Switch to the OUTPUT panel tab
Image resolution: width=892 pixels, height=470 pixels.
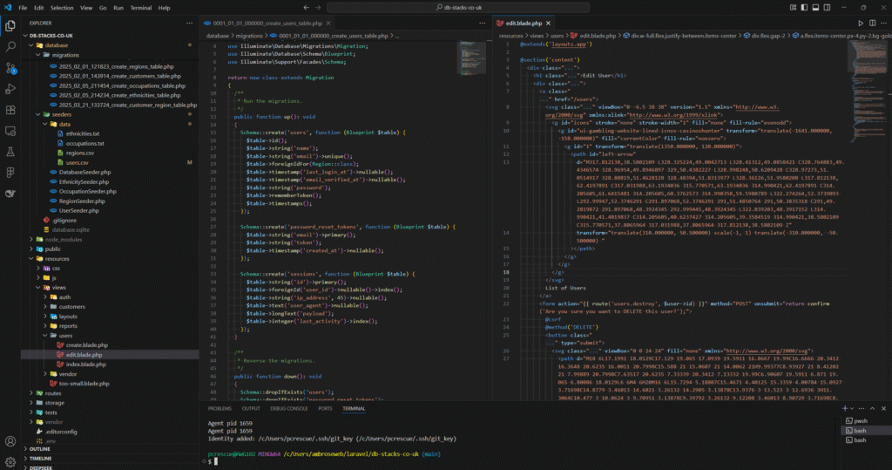tap(251, 408)
